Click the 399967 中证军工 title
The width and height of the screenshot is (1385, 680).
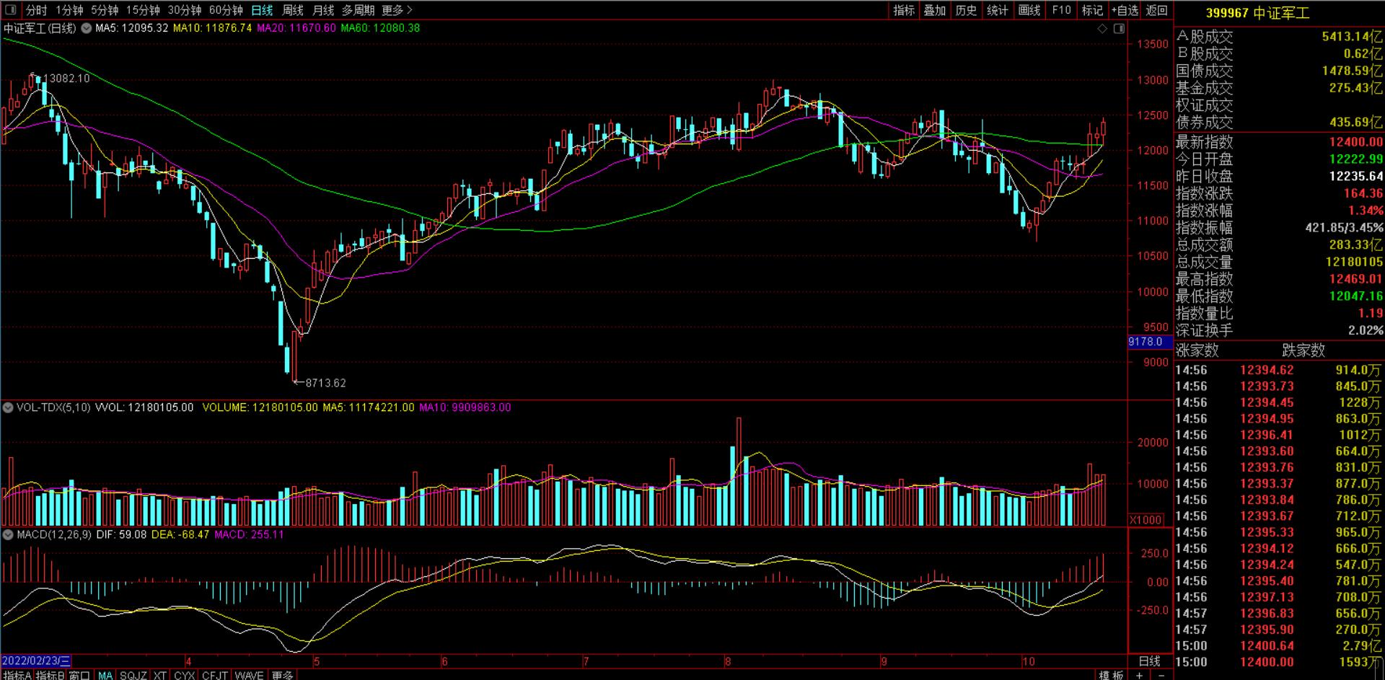click(1257, 13)
